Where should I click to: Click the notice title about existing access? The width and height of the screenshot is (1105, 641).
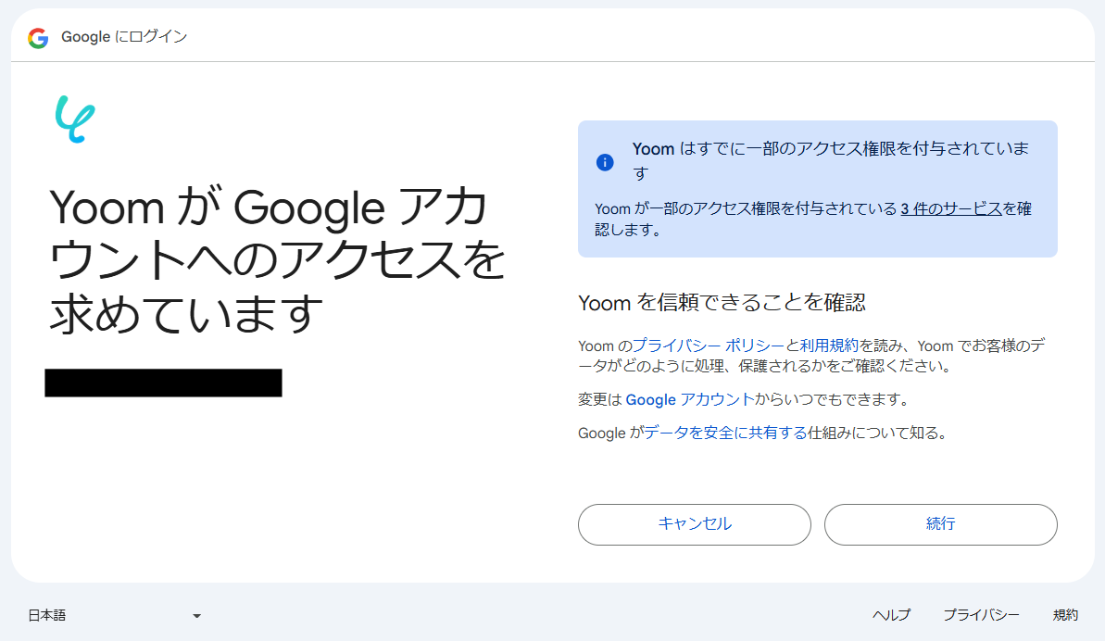pos(831,160)
